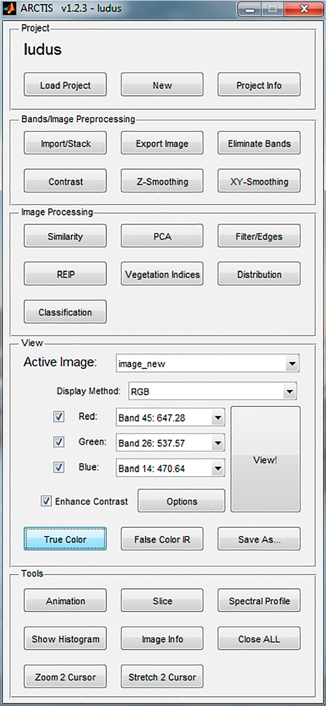Click the True Color preset button
The height and width of the screenshot is (706, 326).
pyautogui.click(x=65, y=539)
